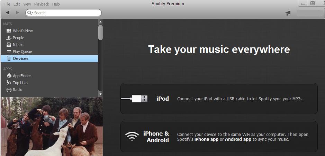Viewport: 325px width, 156px height.
Task: Open the File menu
Action: point(7,4)
